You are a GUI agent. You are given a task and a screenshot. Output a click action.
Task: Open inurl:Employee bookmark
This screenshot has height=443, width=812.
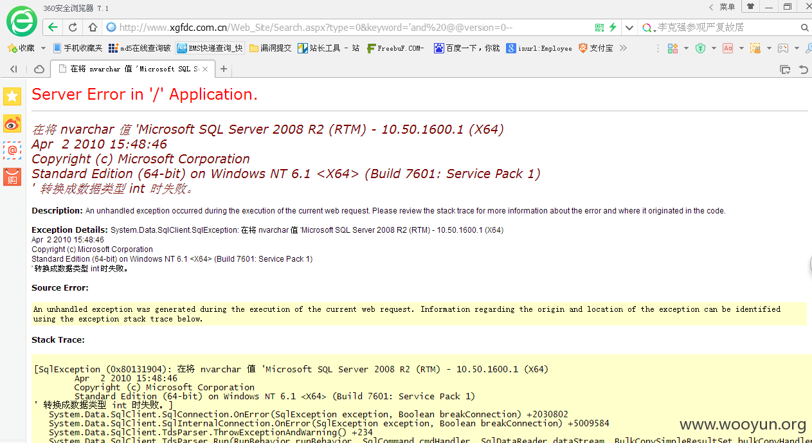click(539, 48)
